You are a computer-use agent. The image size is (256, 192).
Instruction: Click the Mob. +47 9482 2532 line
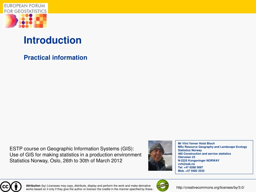point(191,171)
